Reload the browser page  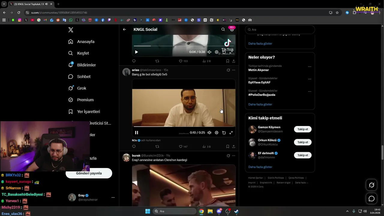coord(19,13)
